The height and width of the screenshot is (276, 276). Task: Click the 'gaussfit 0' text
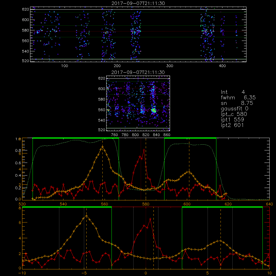pyautogui.click(x=234, y=108)
